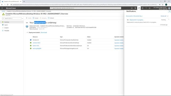This screenshot has height=96, width=171.
Task: Click the Windows10 row status icon
Action: pyautogui.click(x=31, y=40)
